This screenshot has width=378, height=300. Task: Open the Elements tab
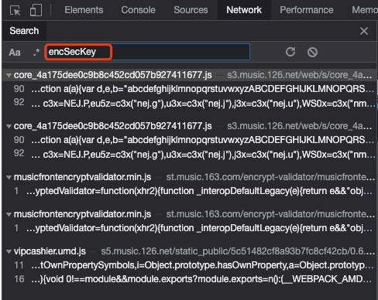click(84, 10)
